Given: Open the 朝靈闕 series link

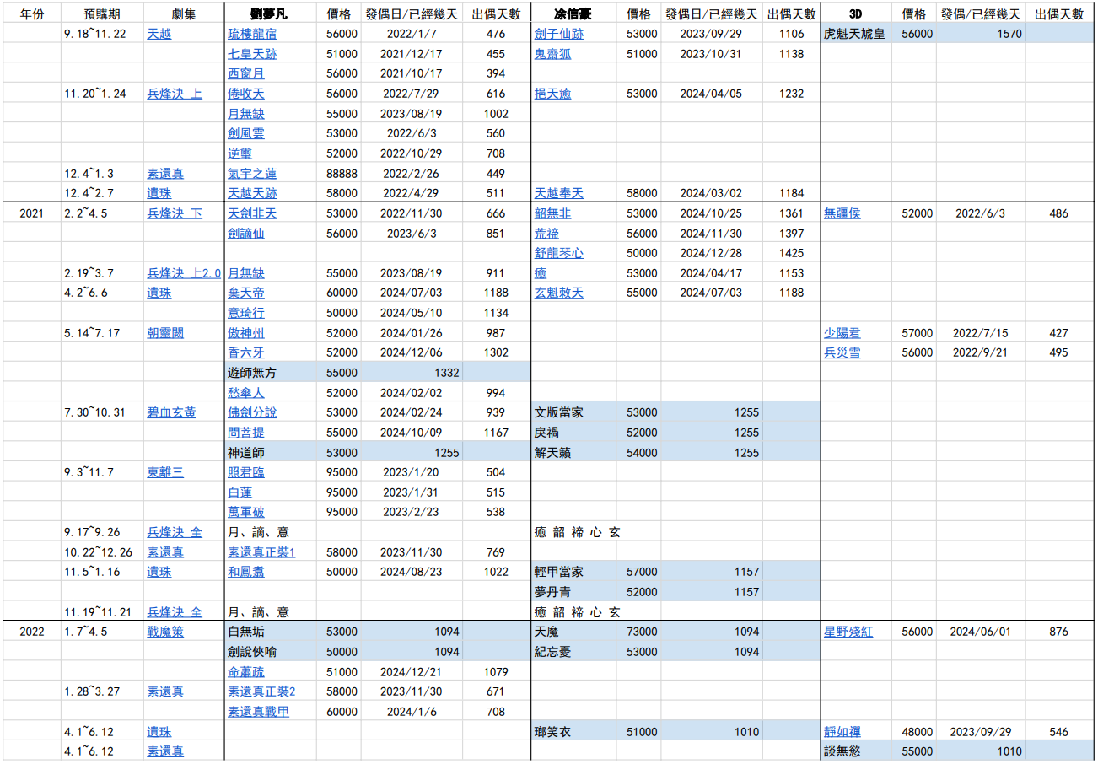Looking at the screenshot, I should click(165, 333).
